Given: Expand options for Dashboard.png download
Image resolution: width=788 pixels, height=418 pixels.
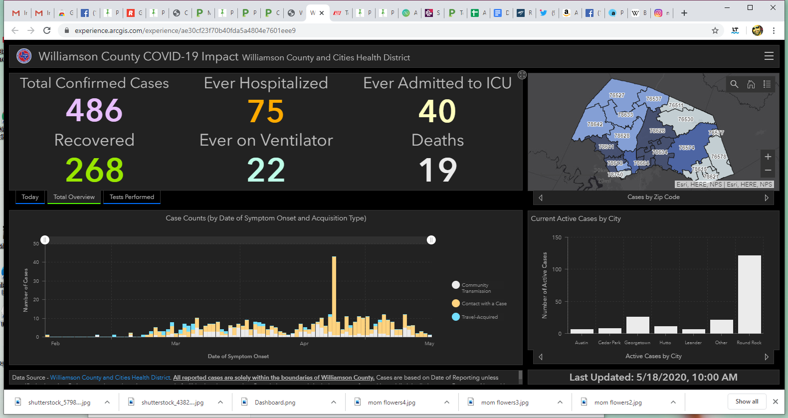Looking at the screenshot, I should [x=334, y=402].
